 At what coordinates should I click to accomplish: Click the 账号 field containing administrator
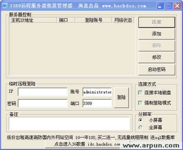click(x=97, y=92)
